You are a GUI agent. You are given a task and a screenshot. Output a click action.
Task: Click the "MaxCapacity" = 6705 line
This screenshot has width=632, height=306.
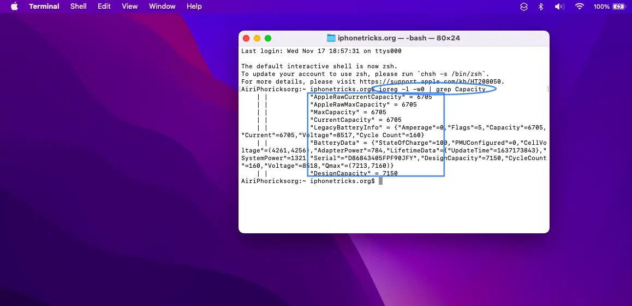348,112
